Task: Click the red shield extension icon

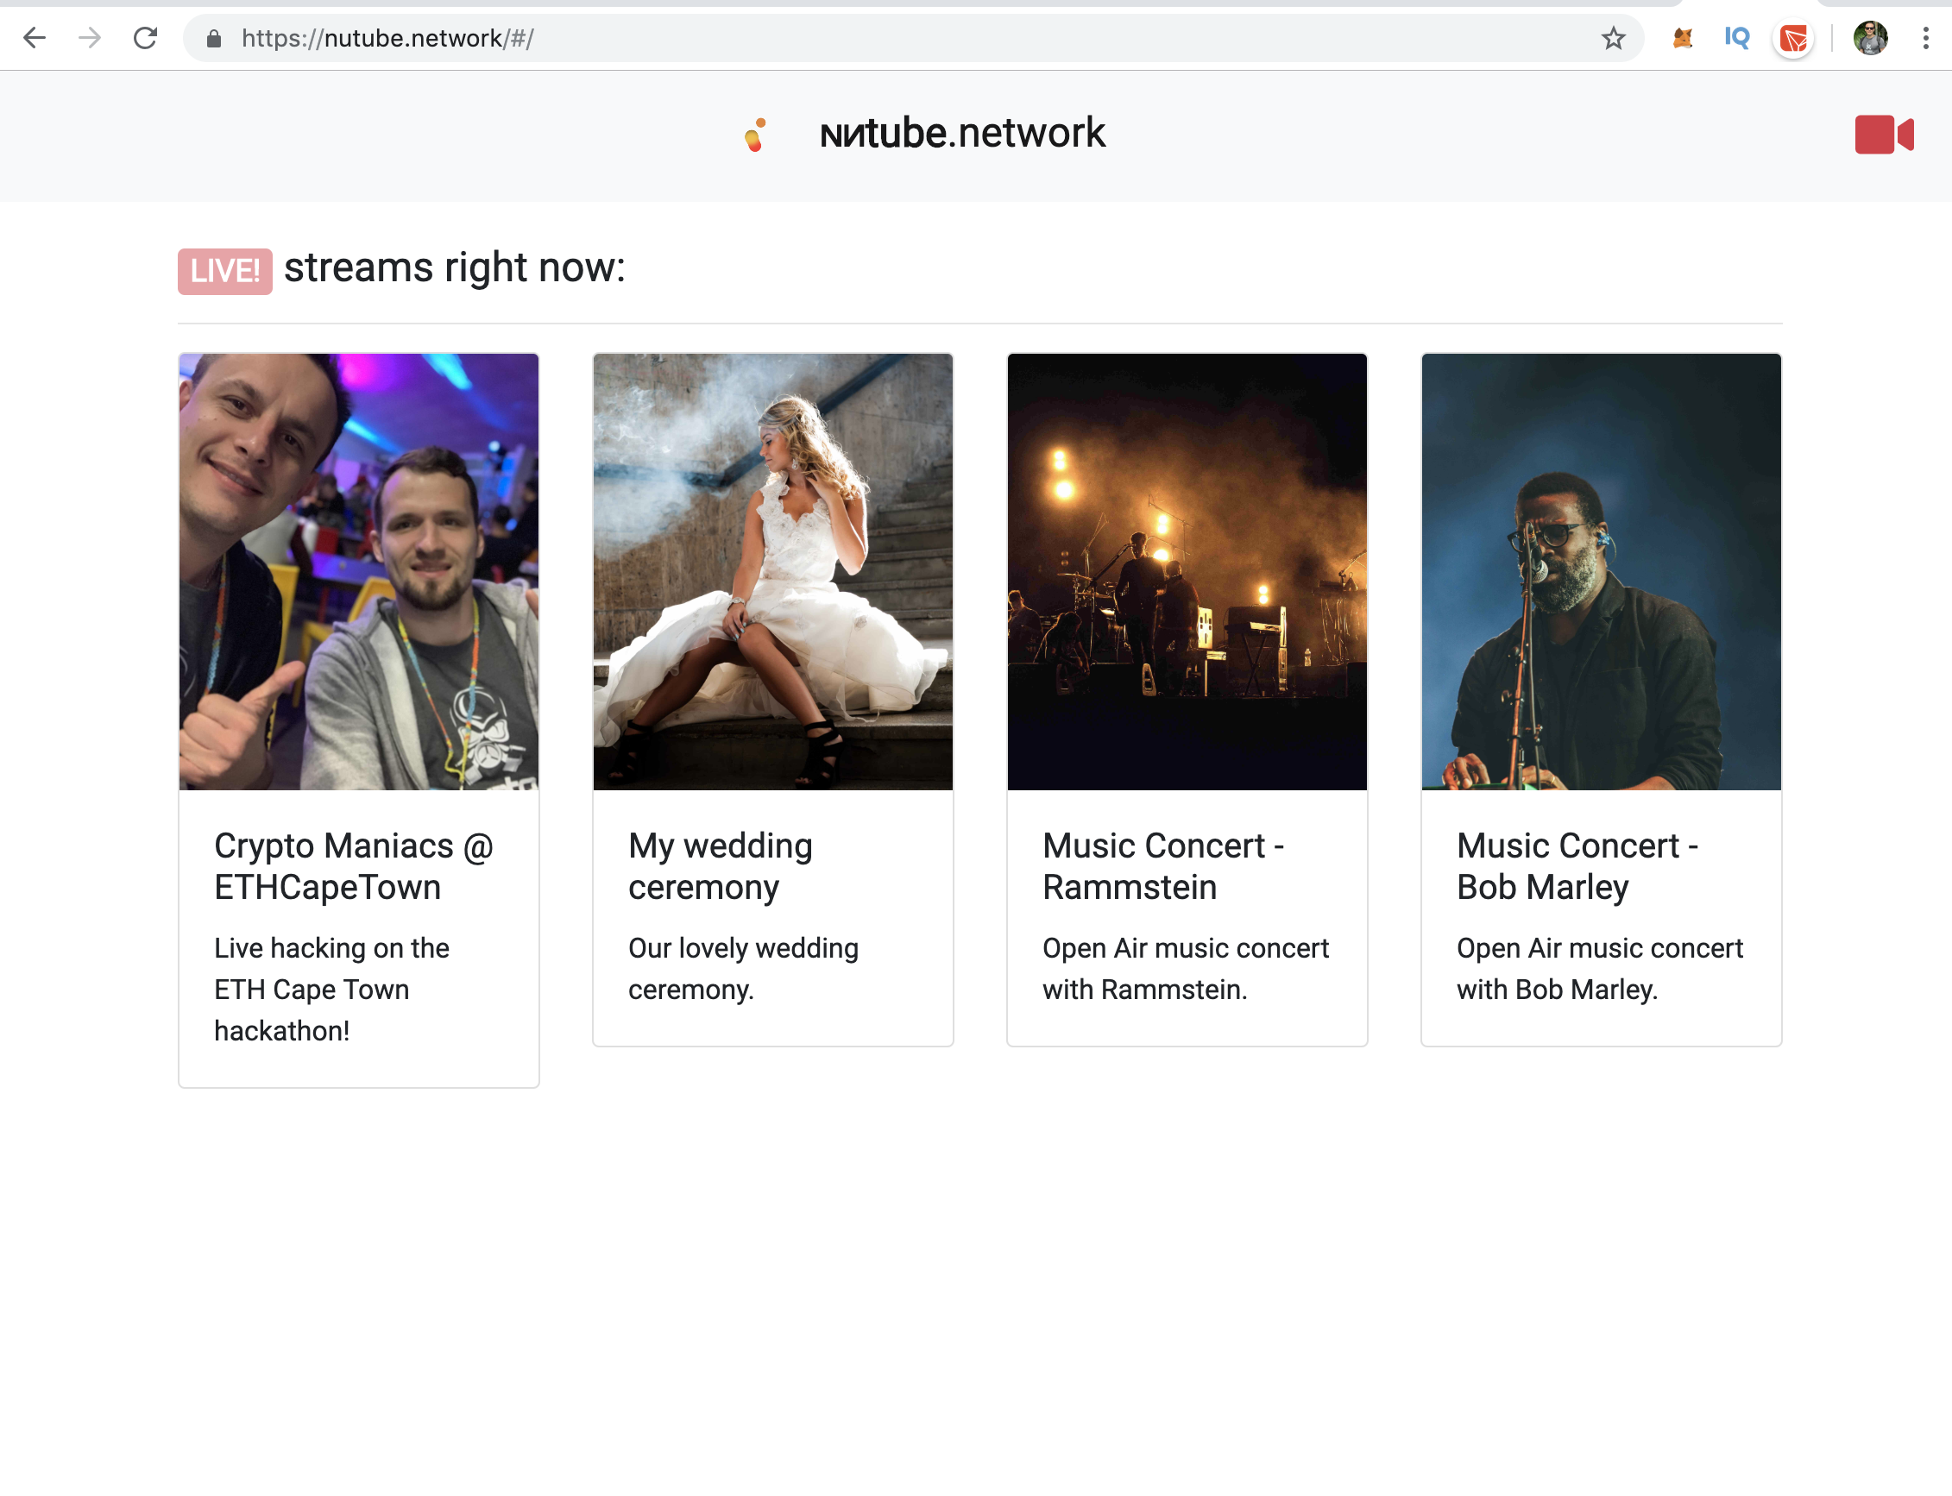Action: click(1792, 38)
